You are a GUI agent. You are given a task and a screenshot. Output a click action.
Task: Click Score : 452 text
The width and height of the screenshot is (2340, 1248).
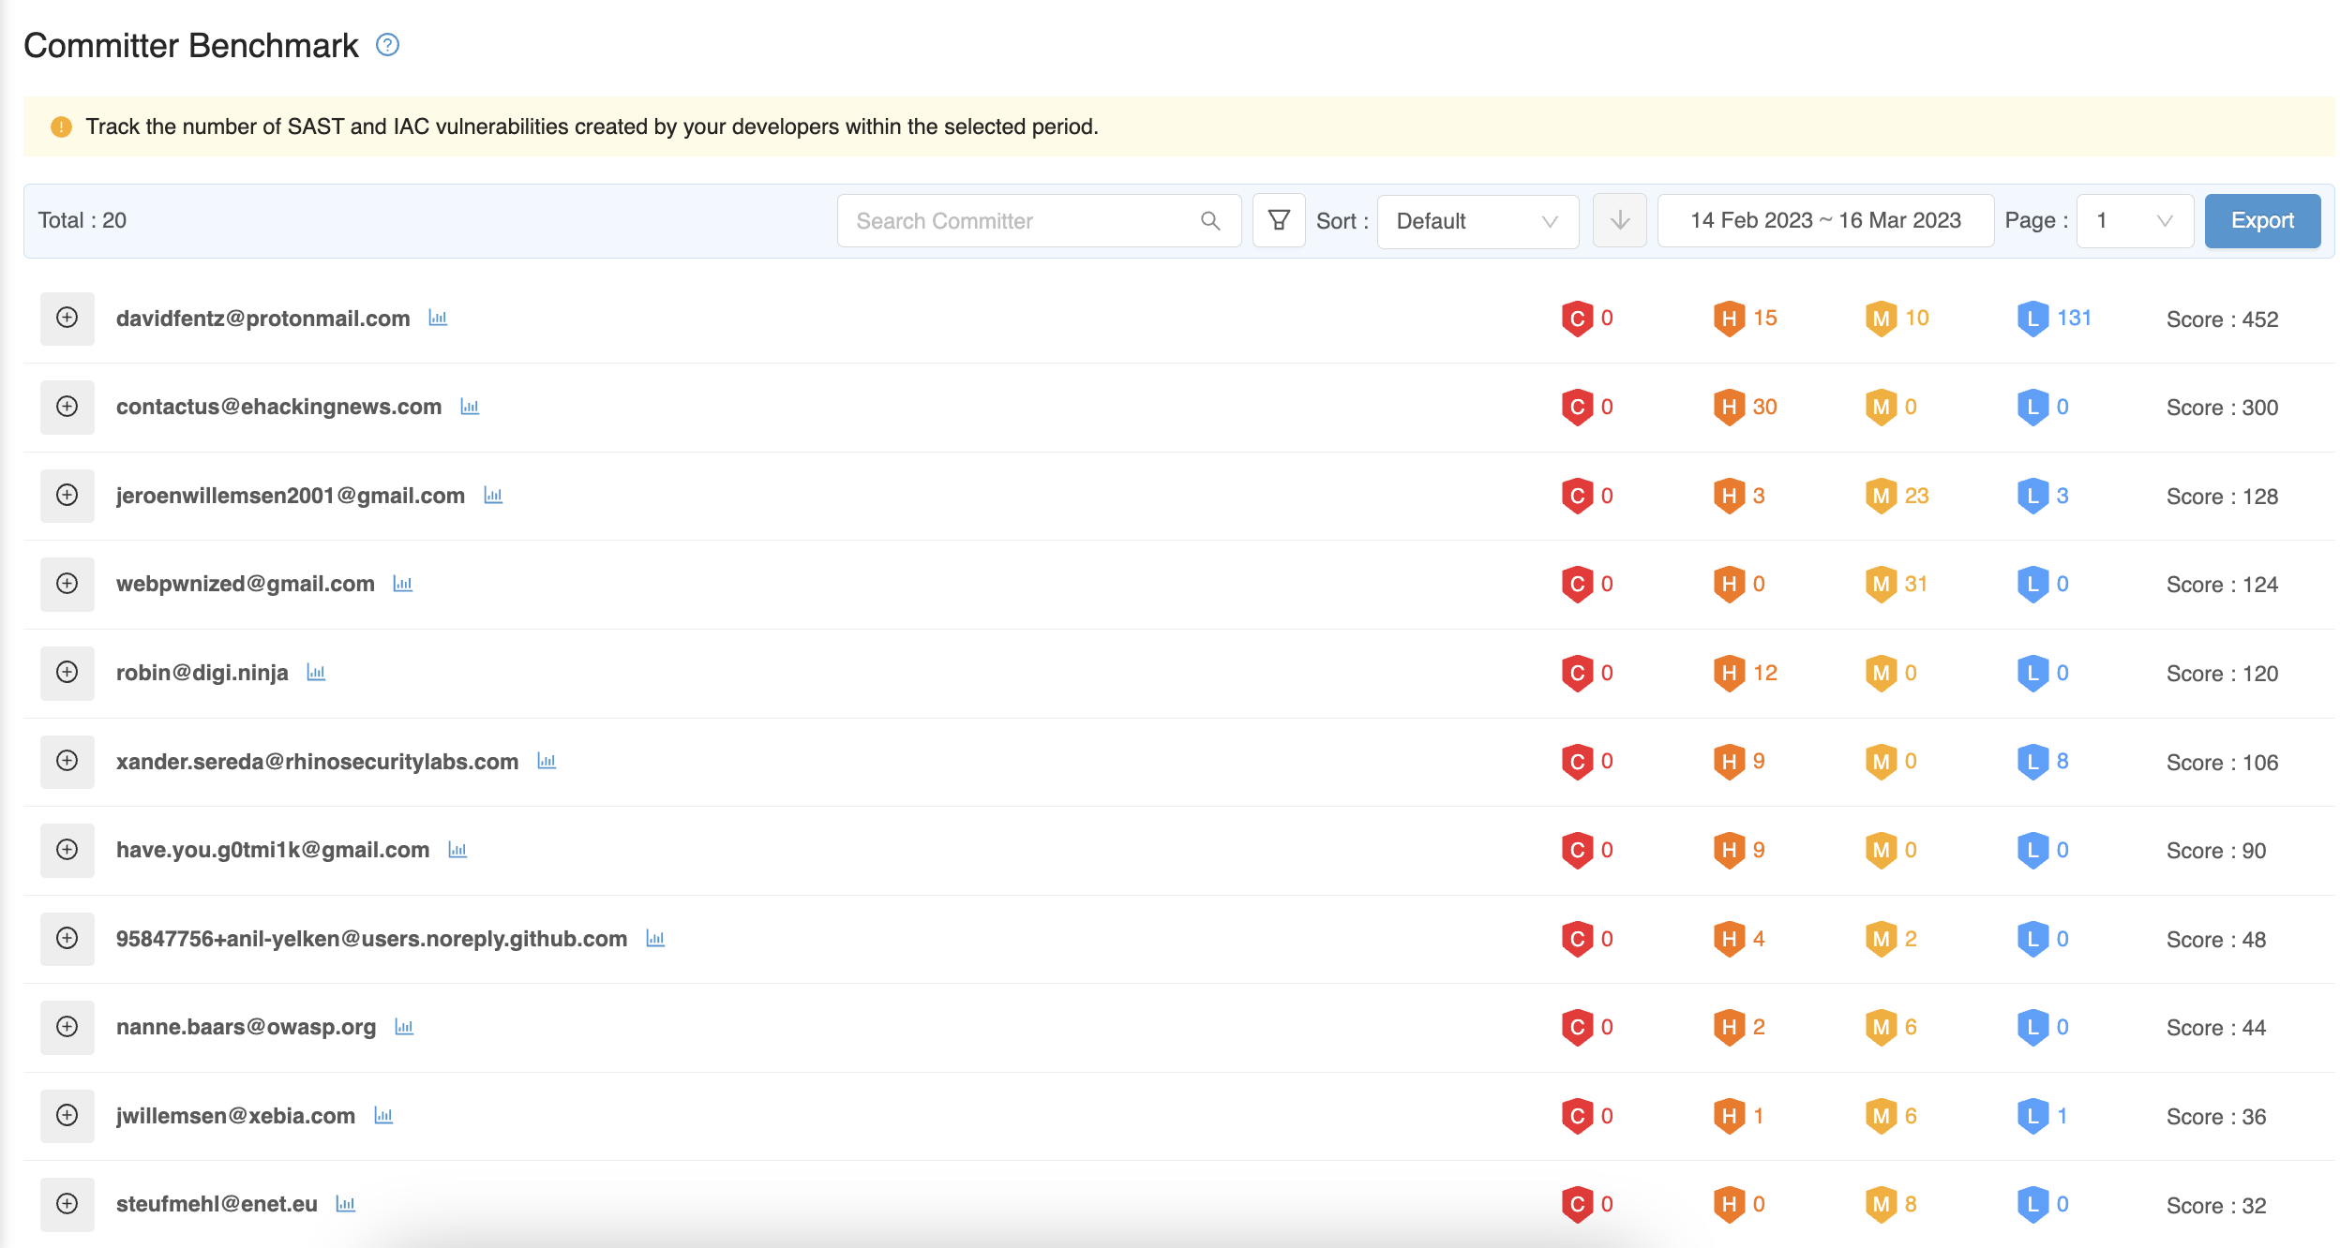point(2222,319)
